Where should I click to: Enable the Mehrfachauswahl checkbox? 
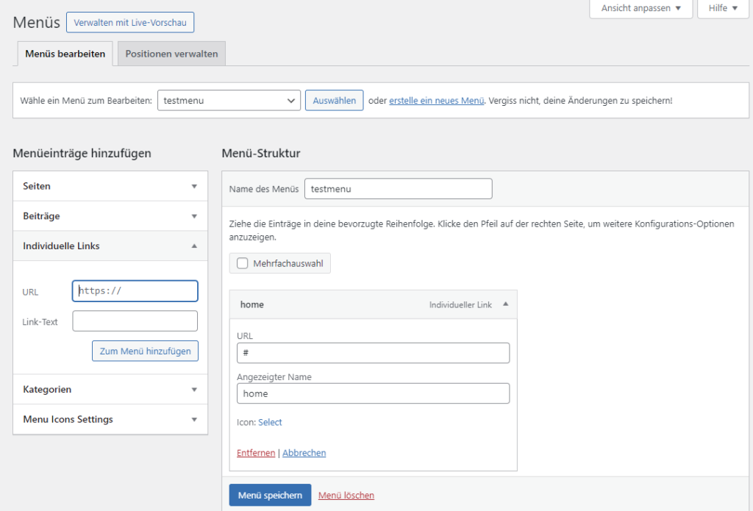[243, 263]
